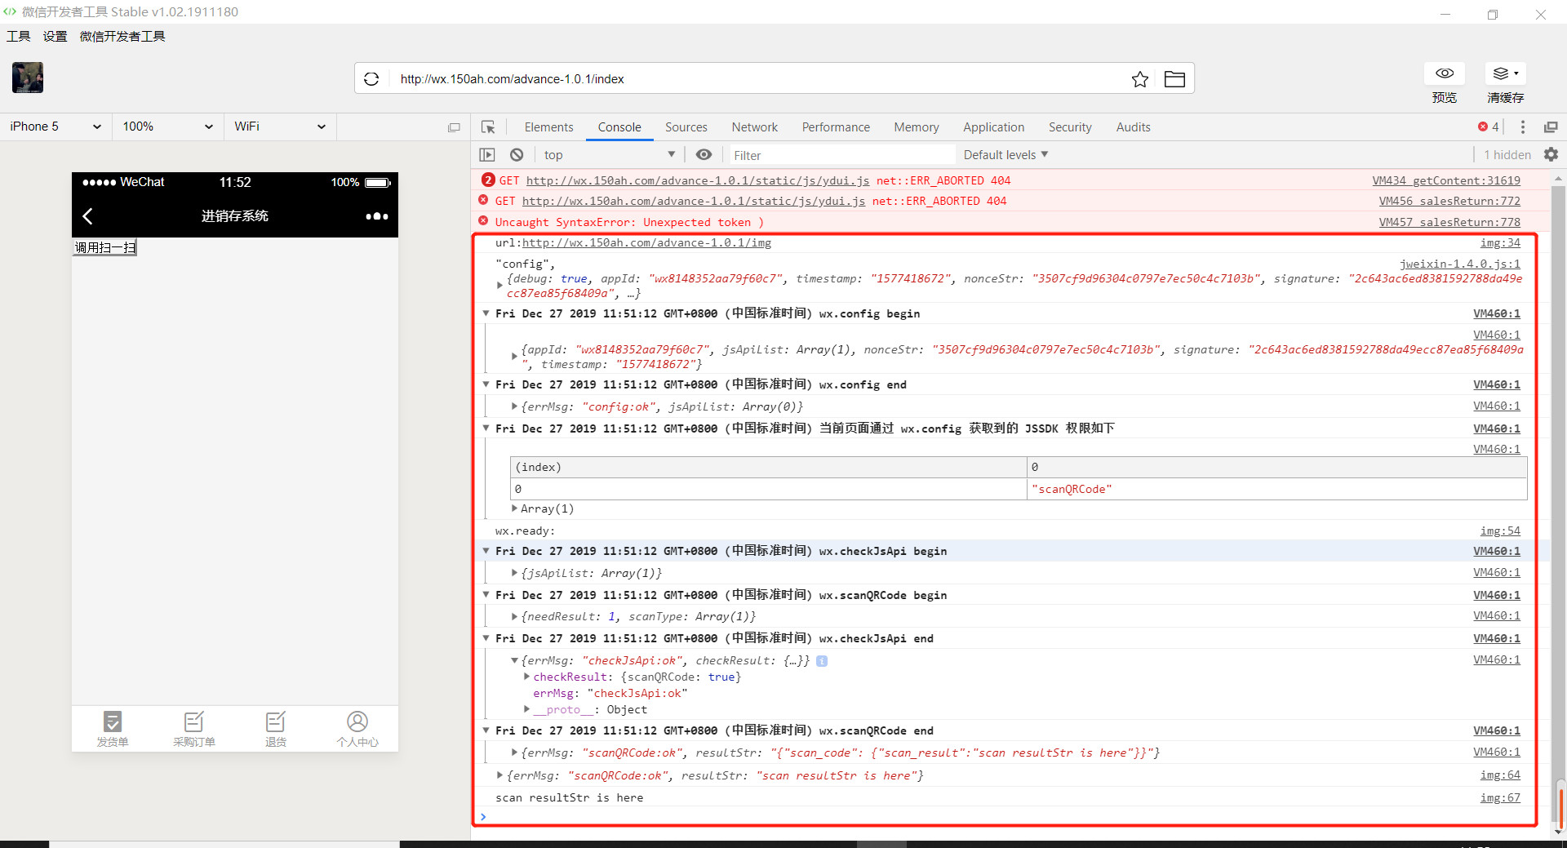The height and width of the screenshot is (848, 1567).
Task: Switch to the Sources tab
Action: tap(686, 127)
